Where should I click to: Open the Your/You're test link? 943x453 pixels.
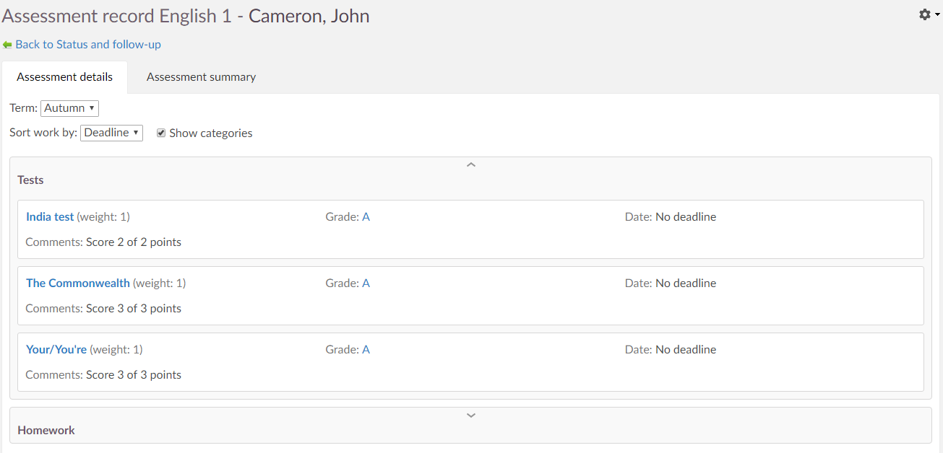point(56,350)
